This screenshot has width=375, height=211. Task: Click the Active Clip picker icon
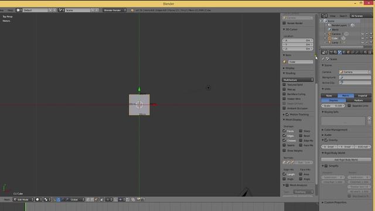pyautogui.click(x=341, y=83)
